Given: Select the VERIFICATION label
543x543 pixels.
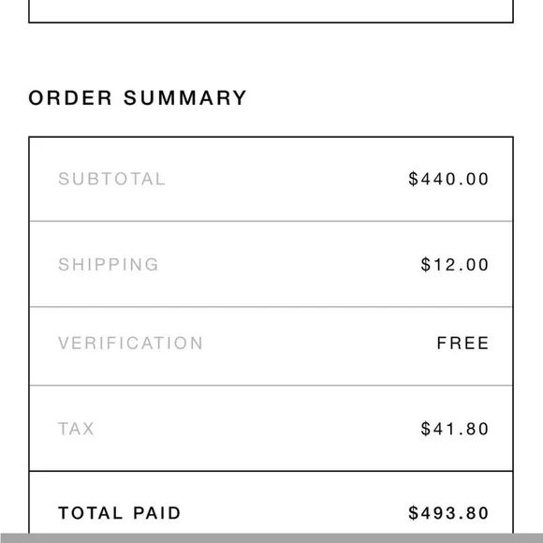Looking at the screenshot, I should (130, 343).
